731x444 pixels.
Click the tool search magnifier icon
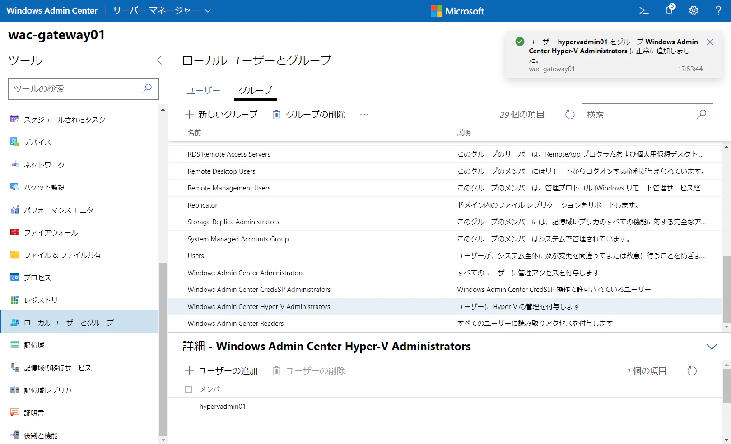pos(147,88)
